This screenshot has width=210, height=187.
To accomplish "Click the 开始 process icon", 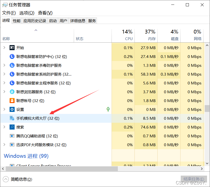I will coord(12,48).
